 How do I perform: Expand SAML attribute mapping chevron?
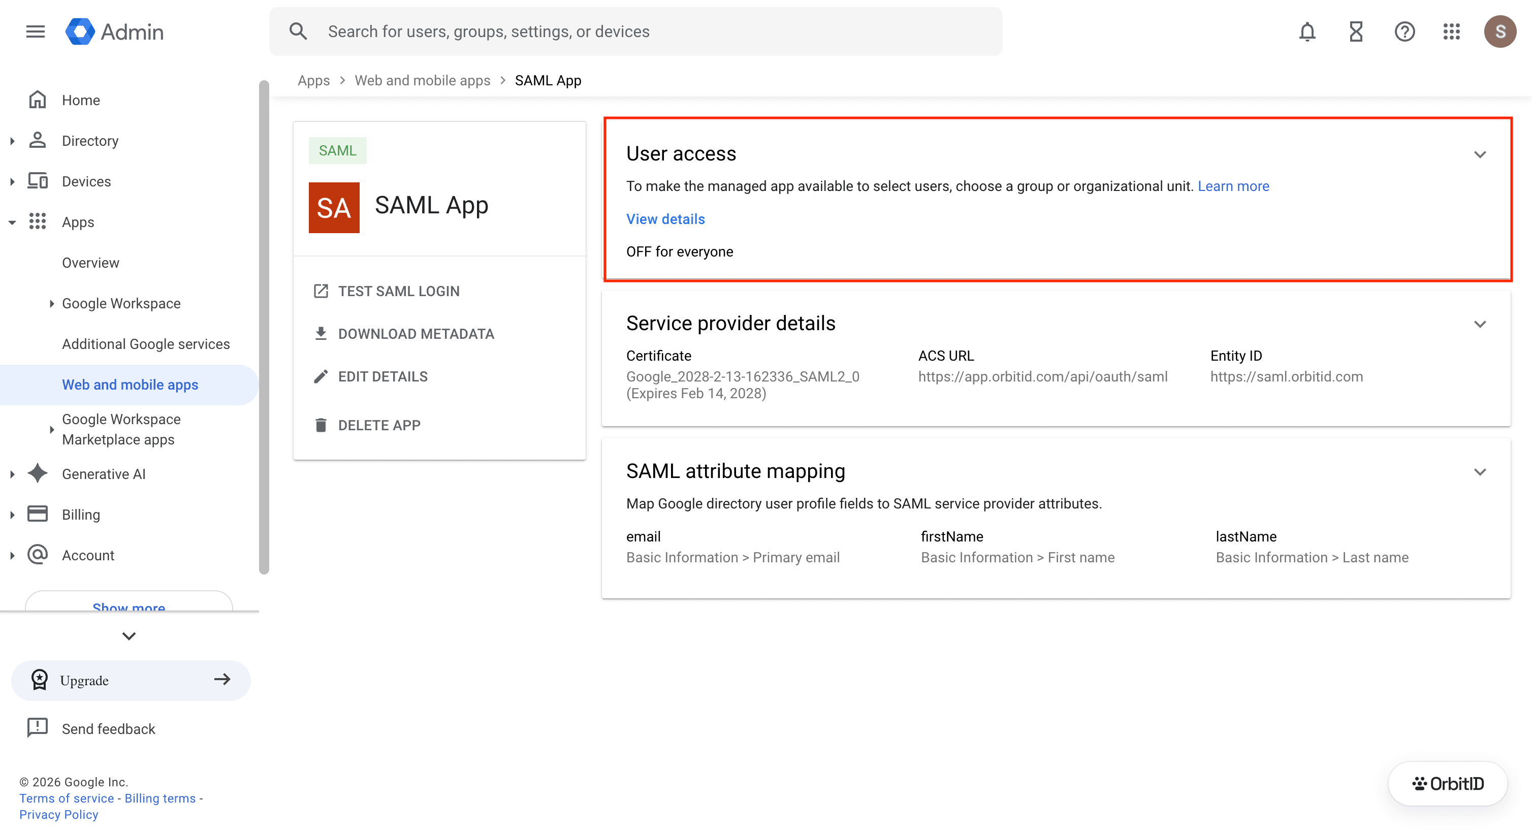pyautogui.click(x=1480, y=472)
